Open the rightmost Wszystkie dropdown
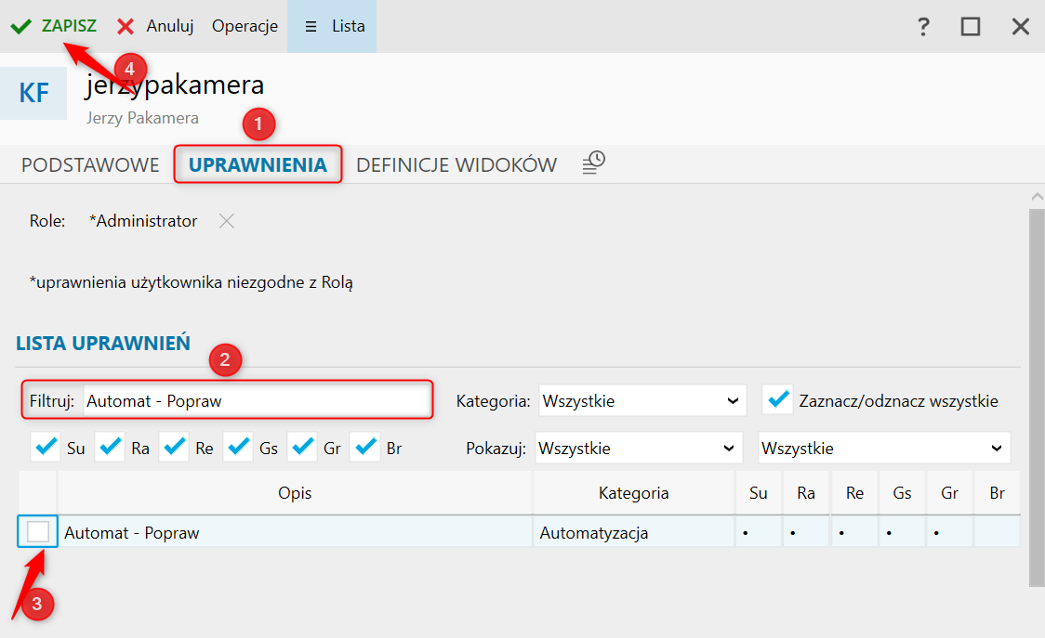The image size is (1045, 638). [883, 449]
